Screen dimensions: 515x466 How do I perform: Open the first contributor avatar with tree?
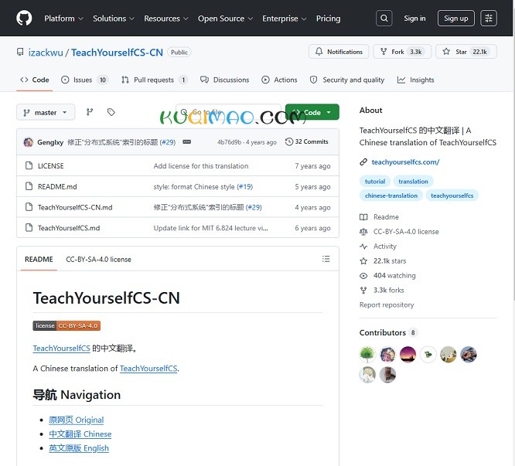(367, 355)
